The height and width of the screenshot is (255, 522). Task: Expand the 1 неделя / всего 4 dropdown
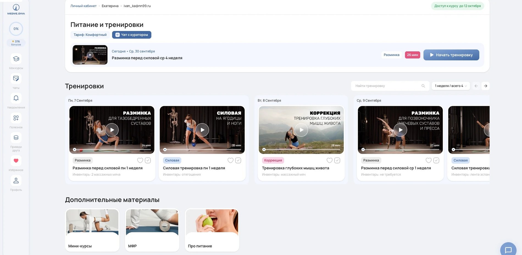[451, 86]
